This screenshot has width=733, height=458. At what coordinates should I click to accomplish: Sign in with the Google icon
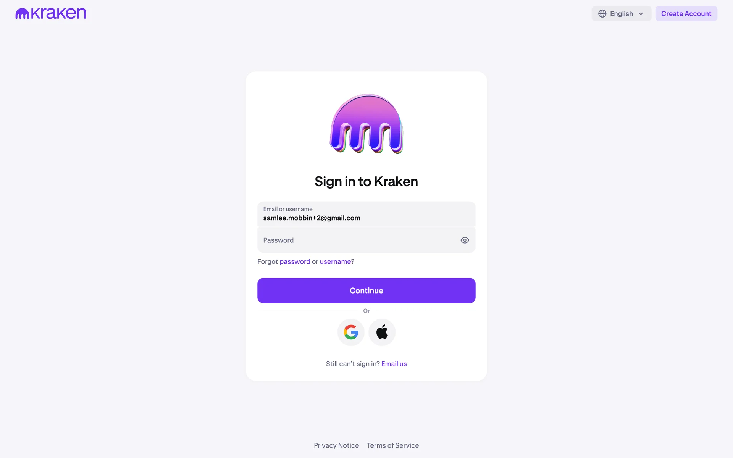[351, 332]
